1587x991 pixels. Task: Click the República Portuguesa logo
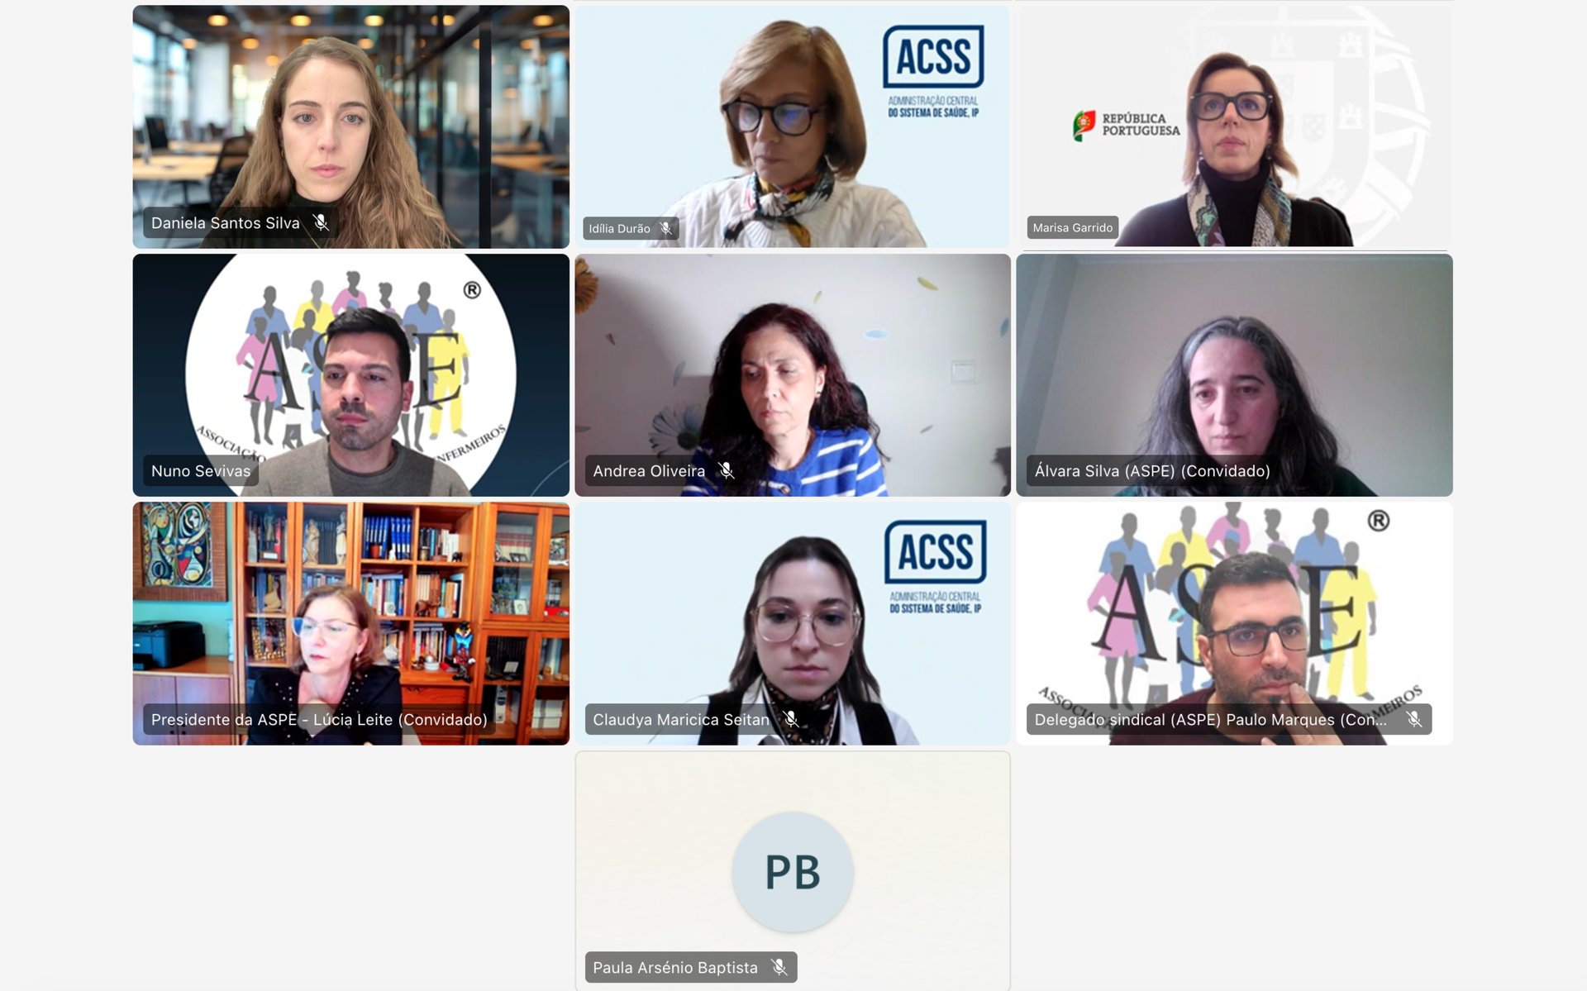pyautogui.click(x=1127, y=125)
